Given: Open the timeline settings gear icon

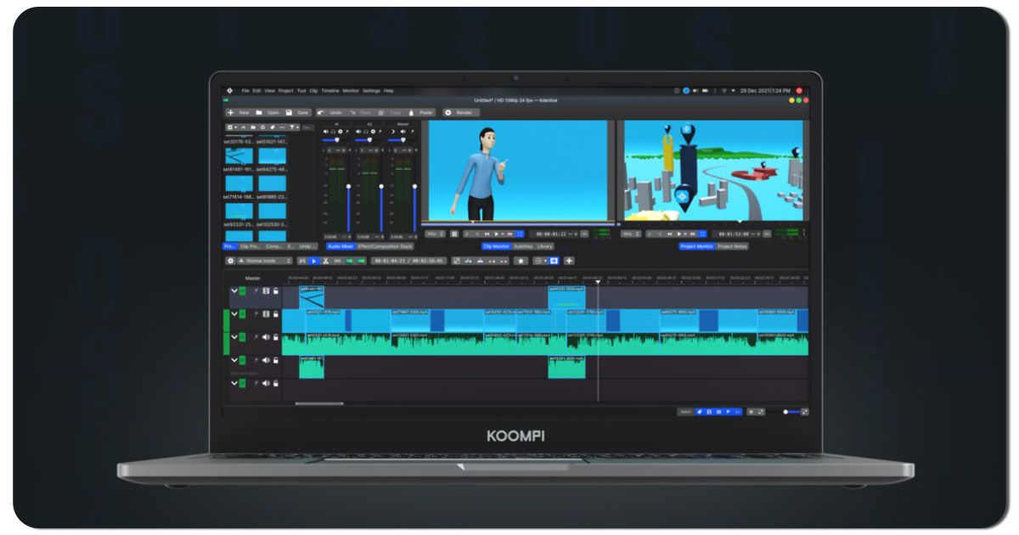Looking at the screenshot, I should coord(230,261).
